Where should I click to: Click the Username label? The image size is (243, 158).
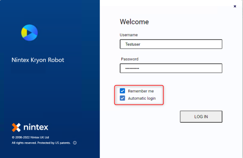pyautogui.click(x=129, y=35)
